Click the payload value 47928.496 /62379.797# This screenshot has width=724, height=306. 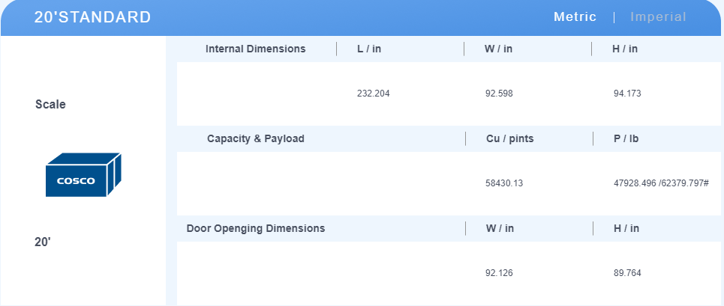coord(661,183)
